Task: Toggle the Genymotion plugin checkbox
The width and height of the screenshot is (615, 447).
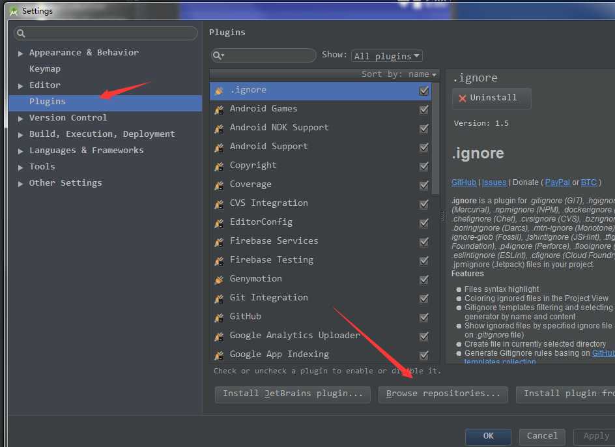Action: (x=423, y=280)
